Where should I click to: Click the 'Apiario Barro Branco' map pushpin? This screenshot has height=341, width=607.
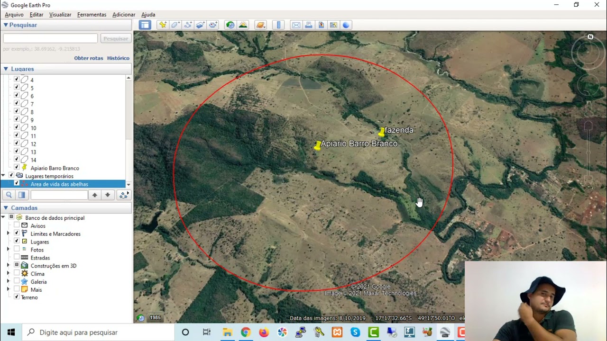point(317,146)
